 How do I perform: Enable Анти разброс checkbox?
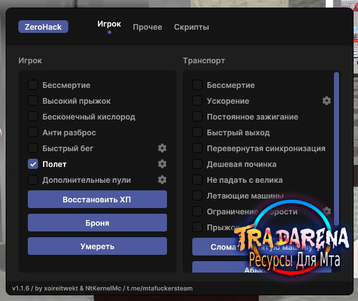[x=33, y=132]
